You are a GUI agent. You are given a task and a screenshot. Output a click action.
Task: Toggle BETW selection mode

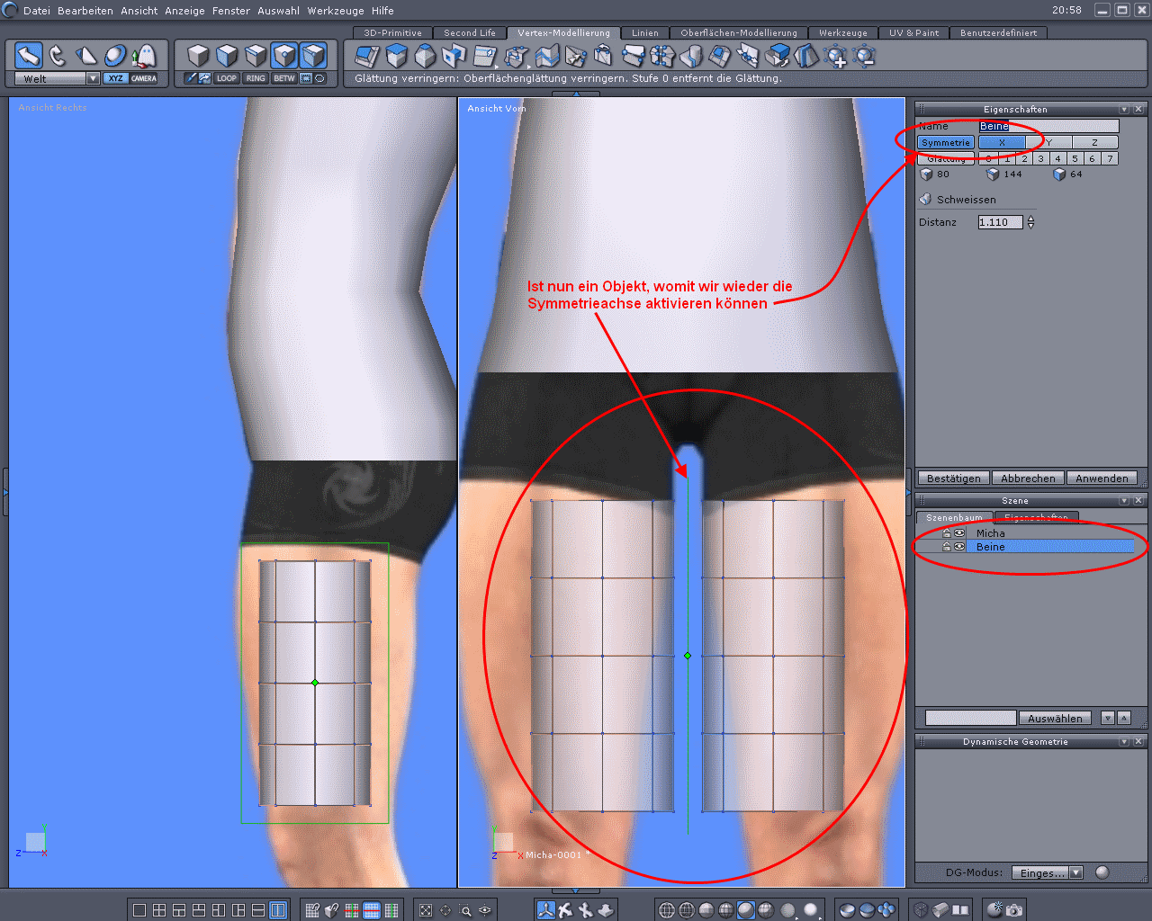[284, 78]
